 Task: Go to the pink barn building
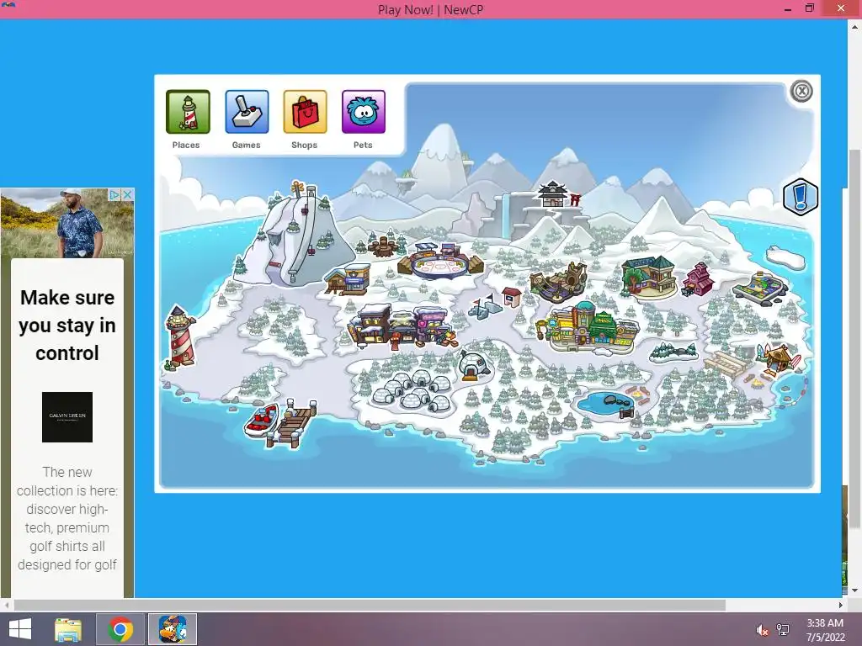coord(698,279)
